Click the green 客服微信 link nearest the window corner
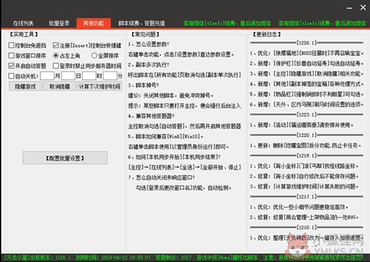Image resolution: width=370 pixels, height=262 pixels. [x=322, y=23]
